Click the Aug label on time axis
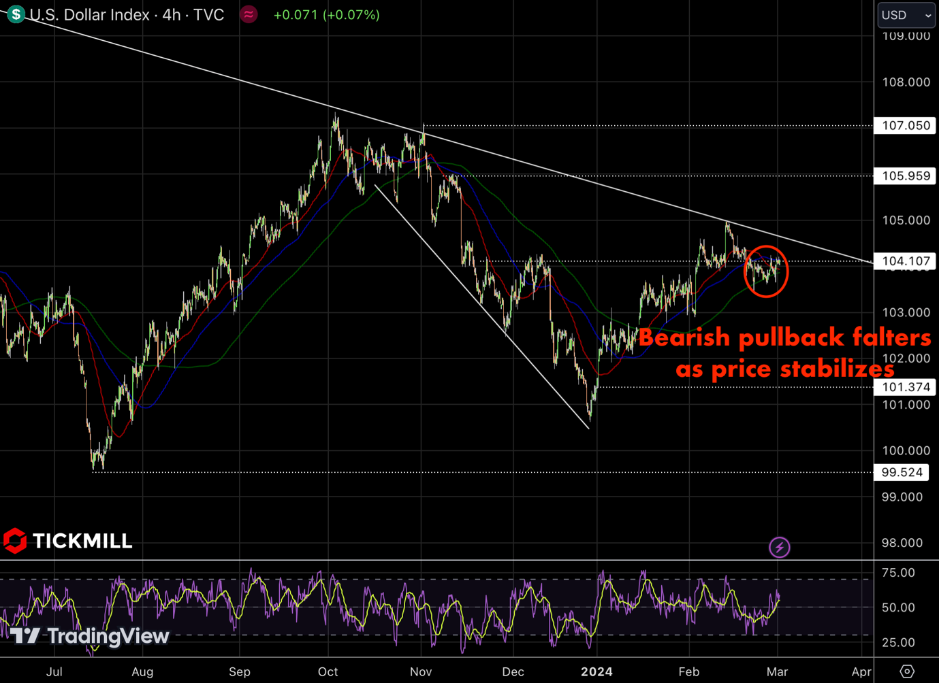The width and height of the screenshot is (939, 683). pos(142,671)
